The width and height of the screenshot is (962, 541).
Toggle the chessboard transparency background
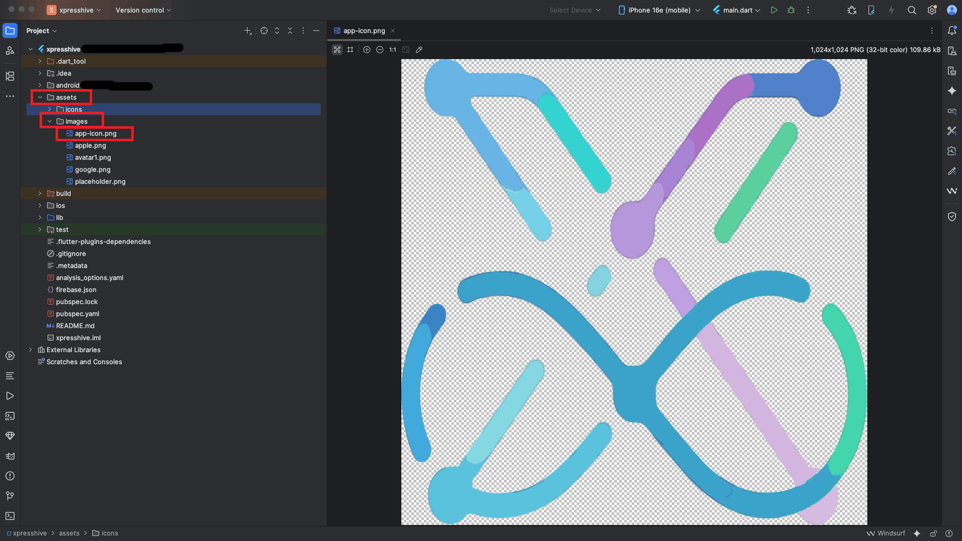tap(337, 50)
